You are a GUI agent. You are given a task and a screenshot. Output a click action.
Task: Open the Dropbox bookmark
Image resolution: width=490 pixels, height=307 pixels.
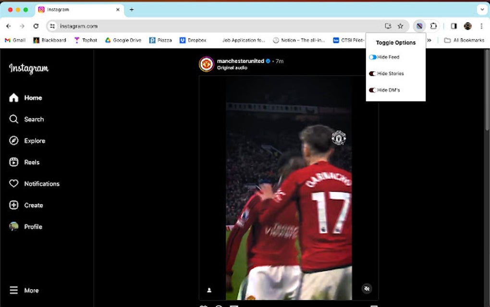(194, 40)
